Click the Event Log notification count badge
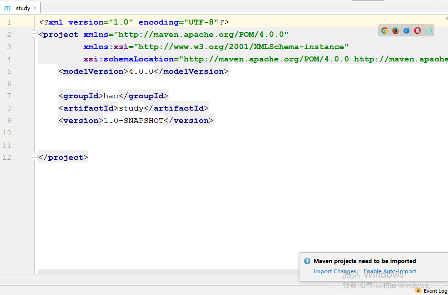This screenshot has width=448, height=295. pyautogui.click(x=418, y=290)
